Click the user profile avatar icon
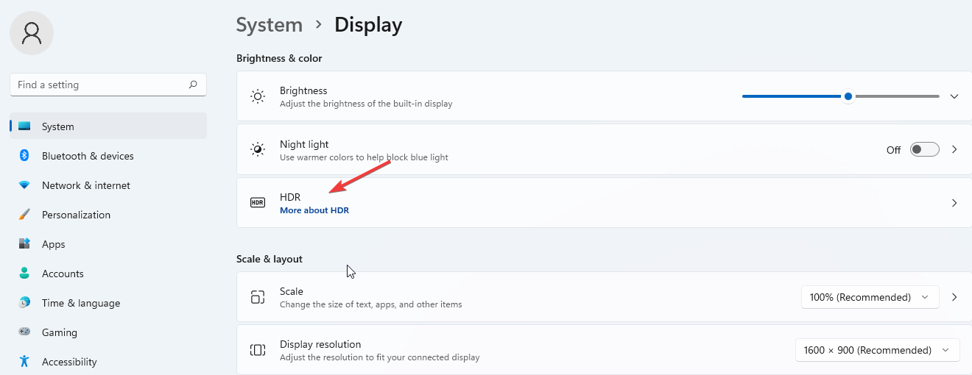Screen dimensions: 972x375 pyautogui.click(x=32, y=33)
